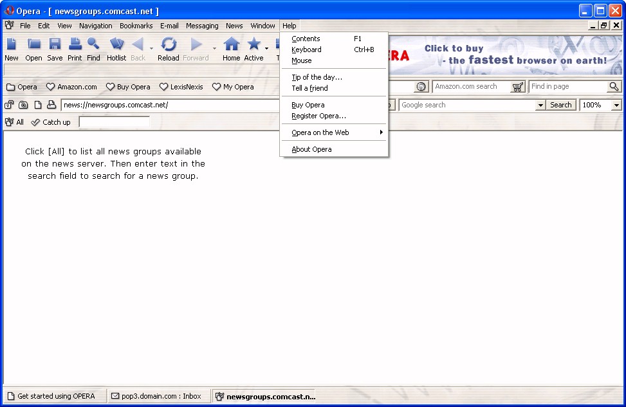Click the Reload toolbar icon
The height and width of the screenshot is (407, 626).
tap(169, 44)
